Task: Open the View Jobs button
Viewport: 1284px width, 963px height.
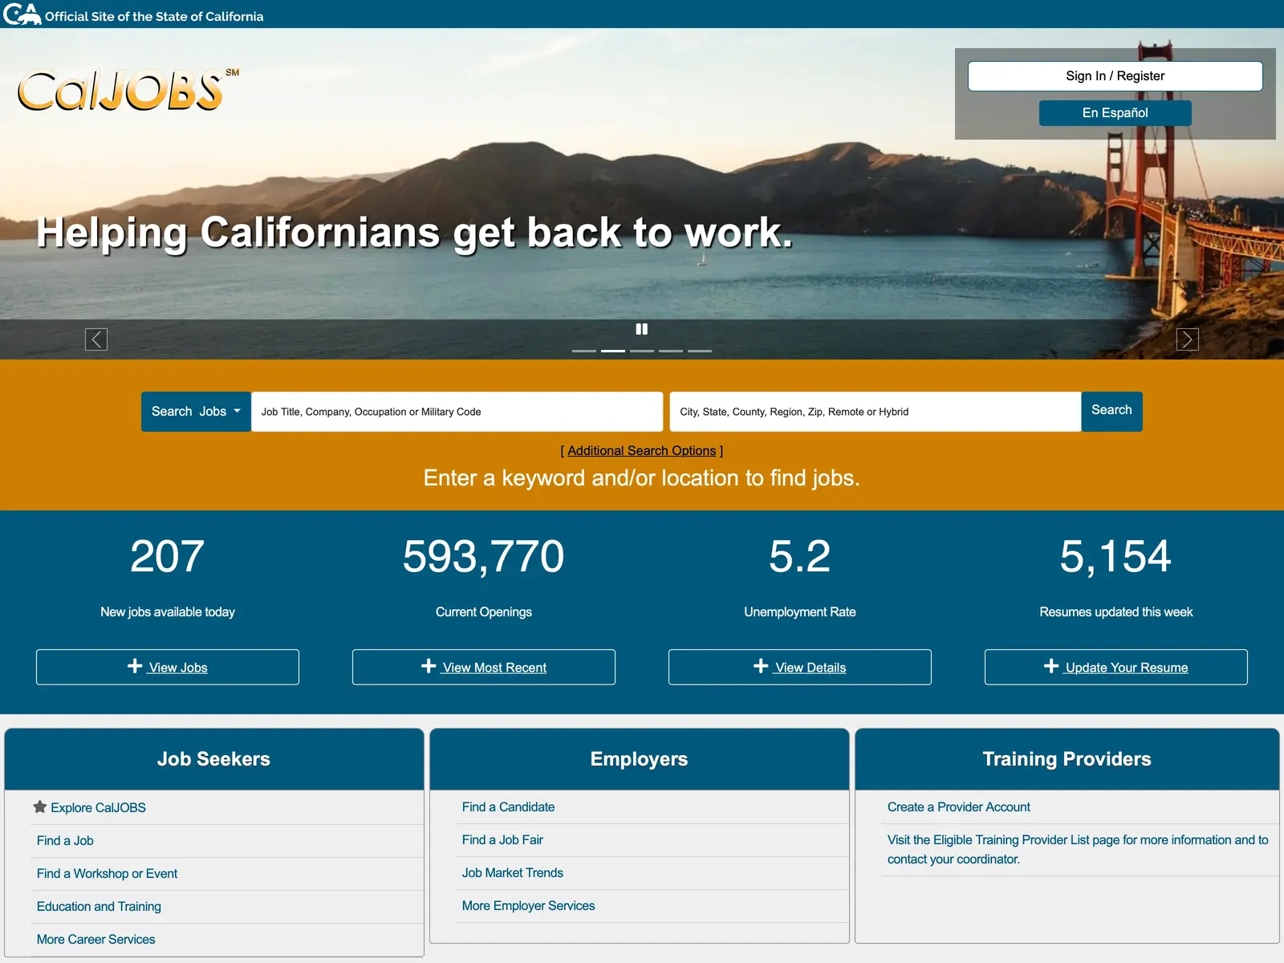Action: point(168,667)
